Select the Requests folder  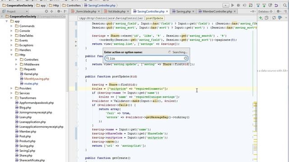pyautogui.click(x=30, y=69)
